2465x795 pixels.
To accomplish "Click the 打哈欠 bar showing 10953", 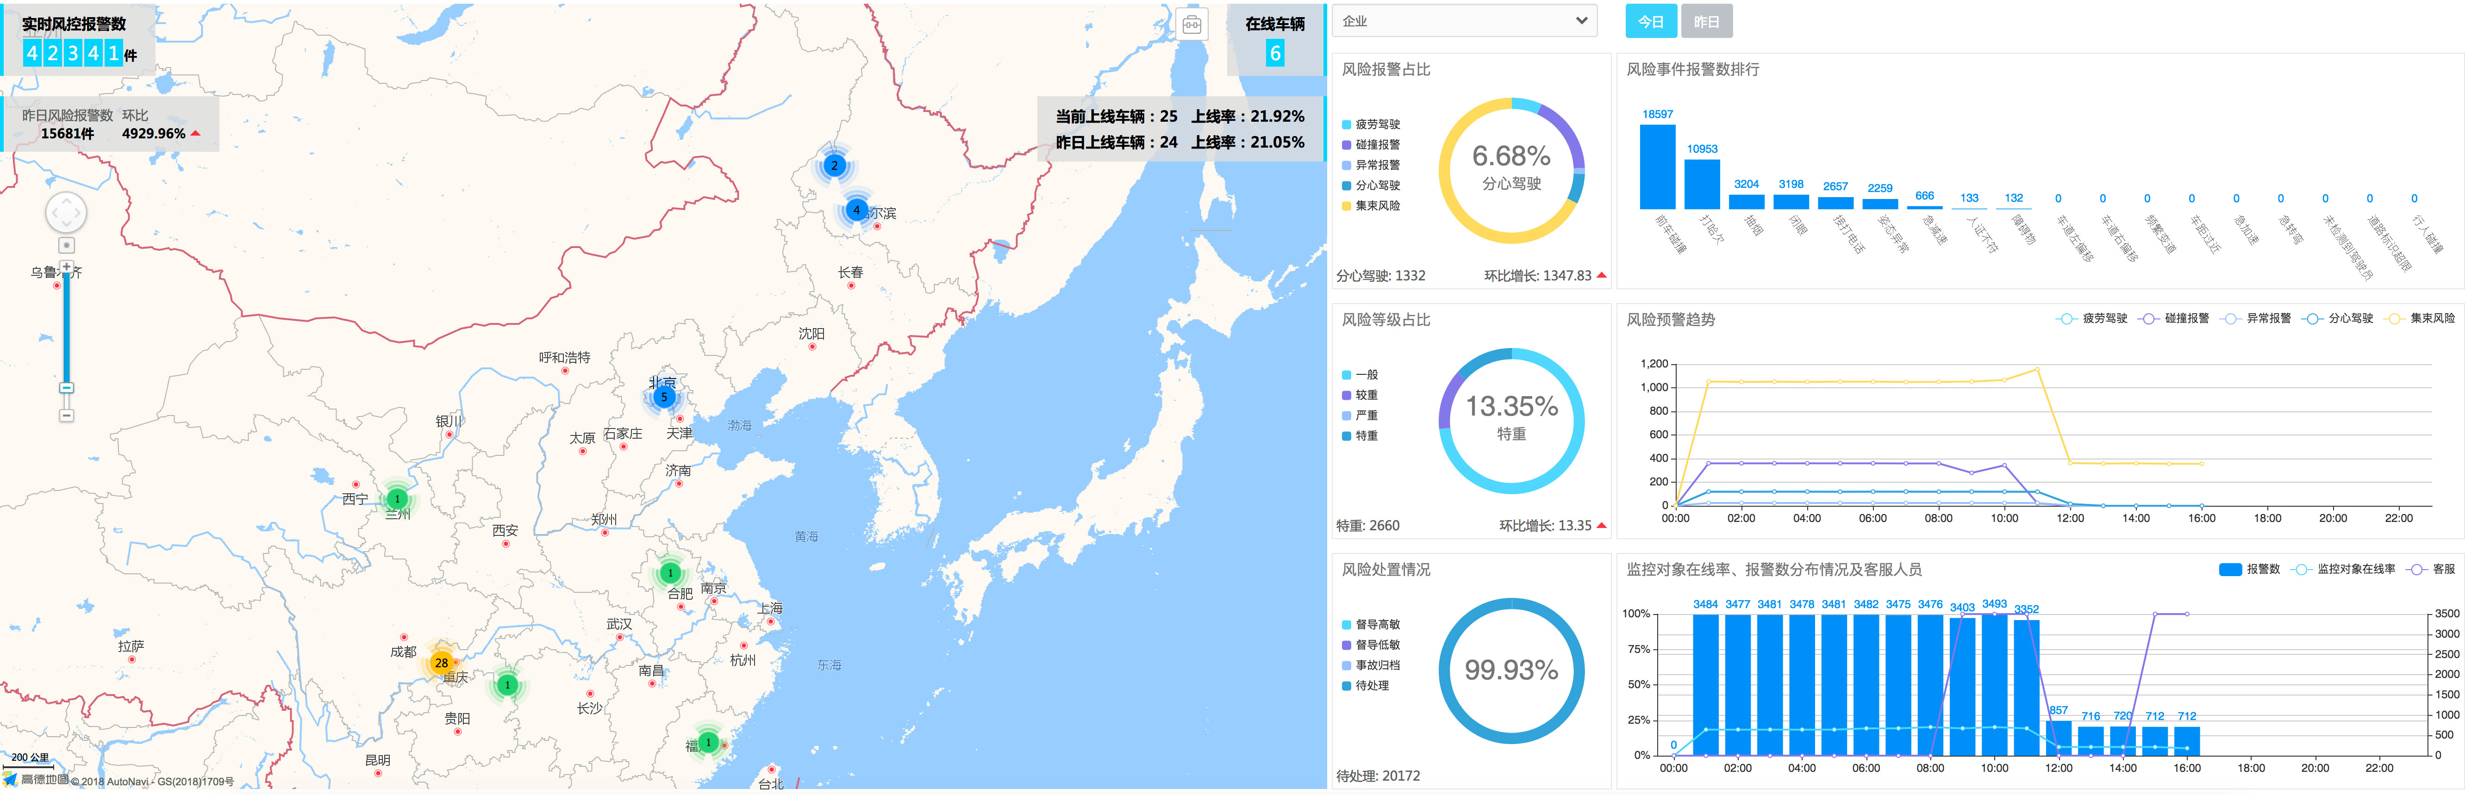I will pos(1702,184).
